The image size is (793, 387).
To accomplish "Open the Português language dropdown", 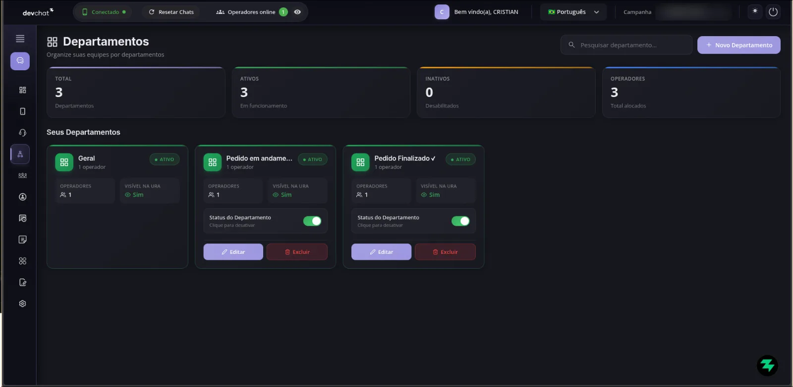I will pyautogui.click(x=573, y=12).
